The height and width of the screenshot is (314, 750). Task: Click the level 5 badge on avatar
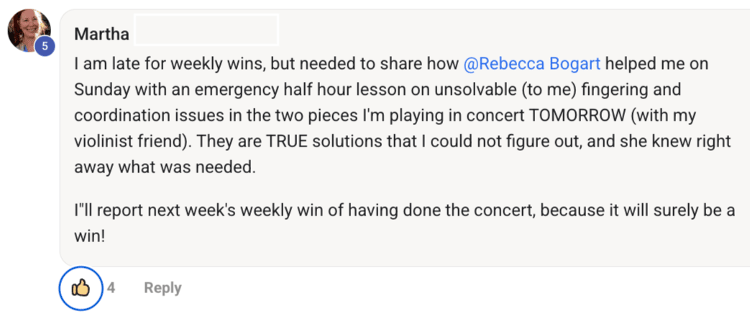pyautogui.click(x=45, y=46)
